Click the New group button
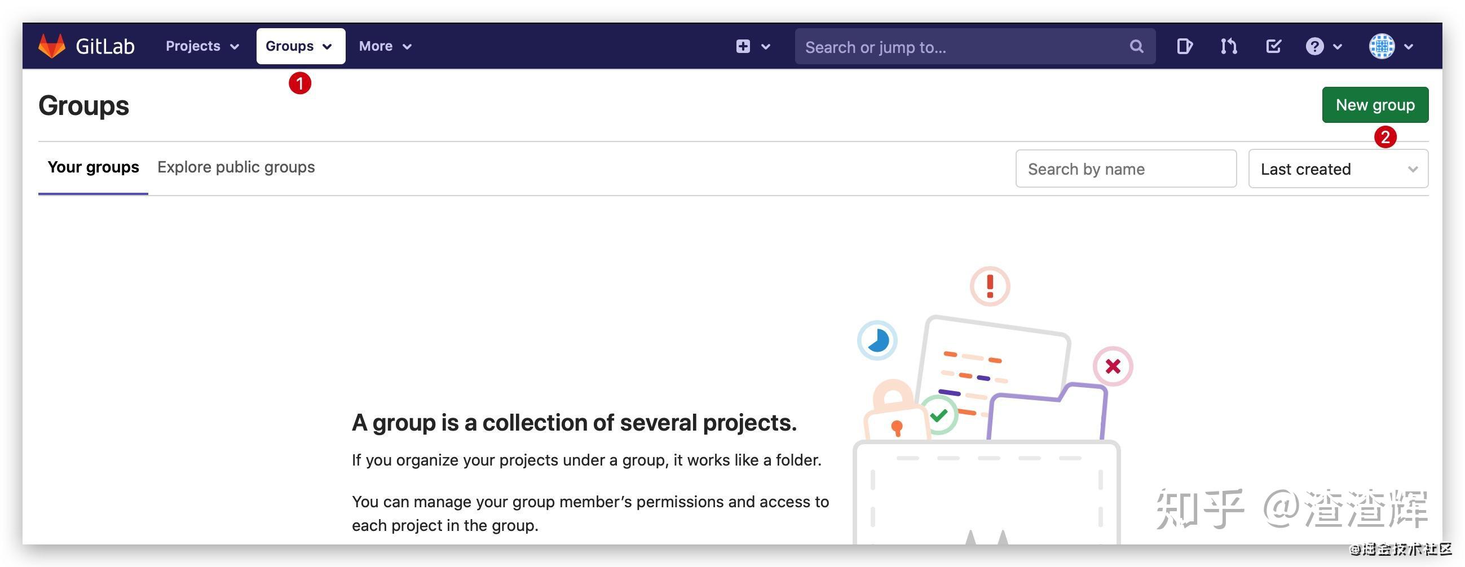Image resolution: width=1465 pixels, height=567 pixels. point(1376,105)
